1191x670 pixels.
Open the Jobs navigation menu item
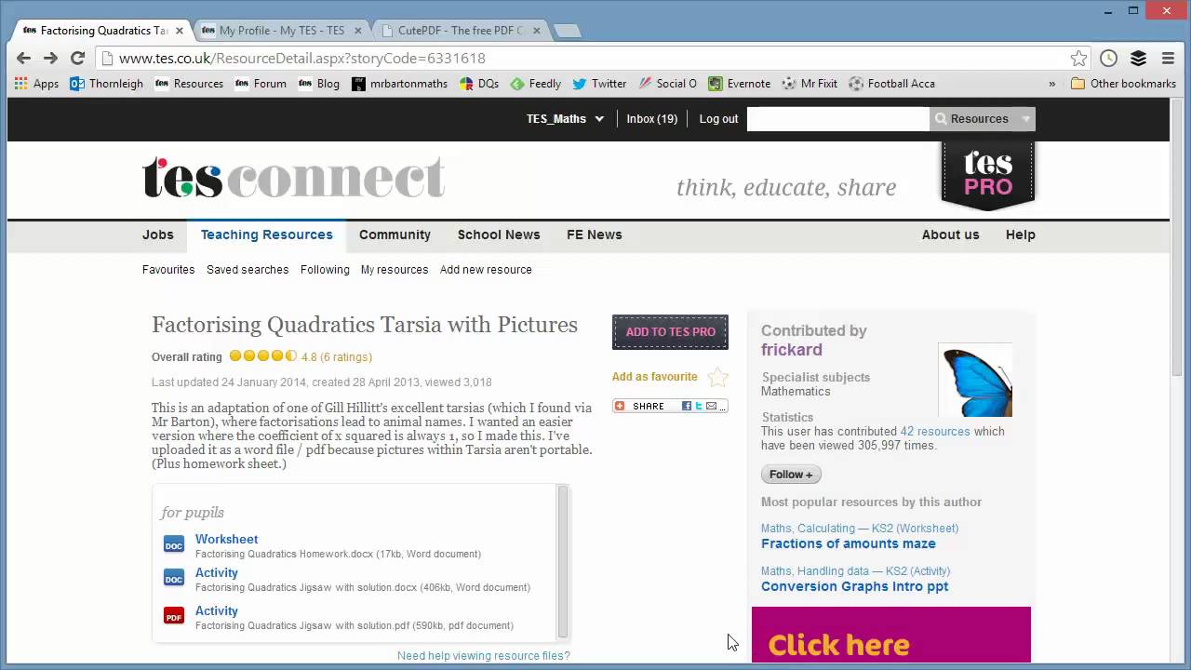[x=158, y=234]
